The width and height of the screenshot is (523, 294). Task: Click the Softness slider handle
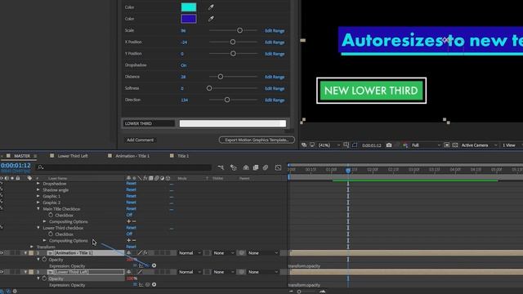pyautogui.click(x=209, y=88)
